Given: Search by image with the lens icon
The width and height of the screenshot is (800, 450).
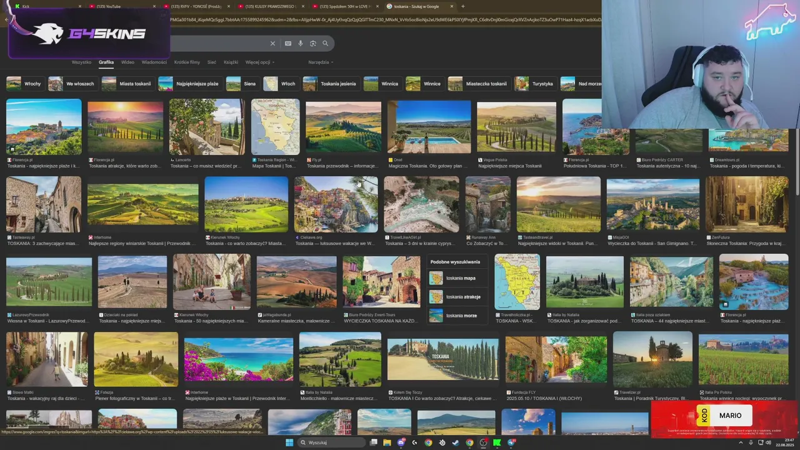Looking at the screenshot, I should pyautogui.click(x=313, y=44).
